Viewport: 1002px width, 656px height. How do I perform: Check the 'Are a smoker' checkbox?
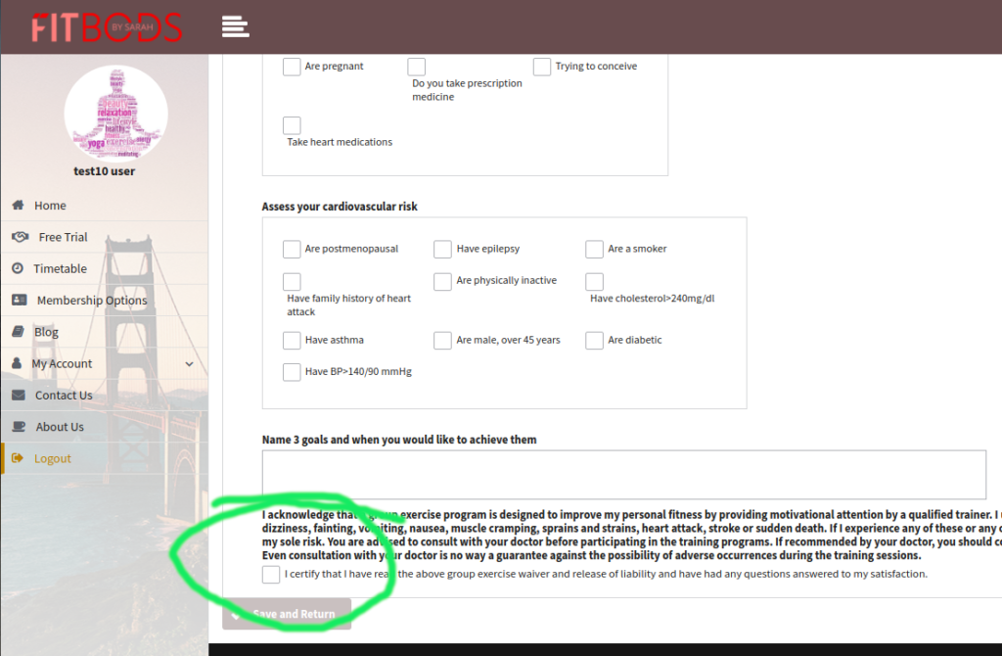point(594,250)
